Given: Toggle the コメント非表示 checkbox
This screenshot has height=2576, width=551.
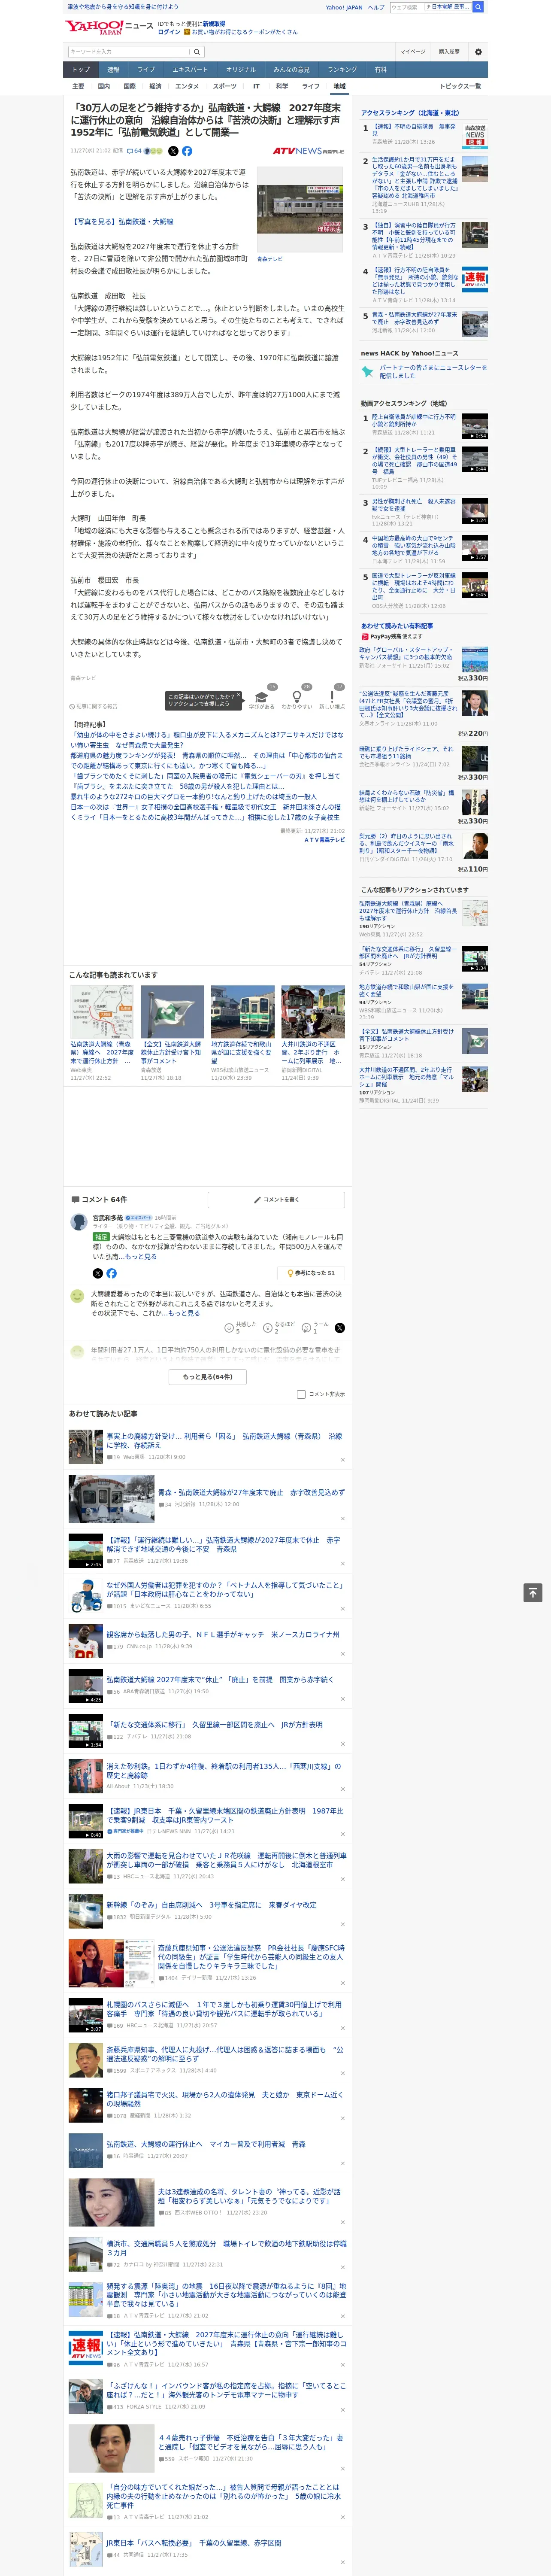Looking at the screenshot, I should pyautogui.click(x=301, y=1394).
